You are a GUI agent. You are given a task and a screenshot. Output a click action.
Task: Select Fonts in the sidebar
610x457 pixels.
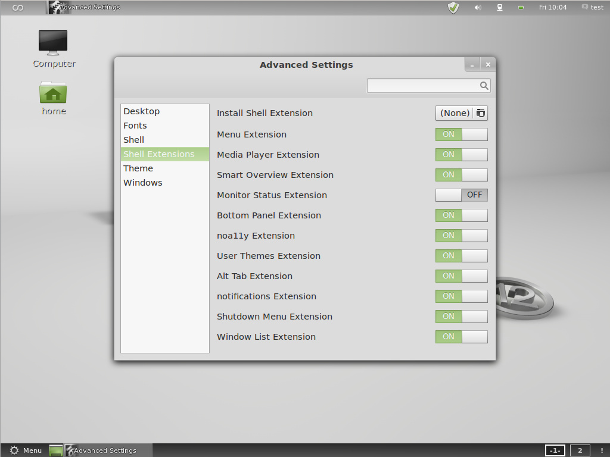pos(164,126)
